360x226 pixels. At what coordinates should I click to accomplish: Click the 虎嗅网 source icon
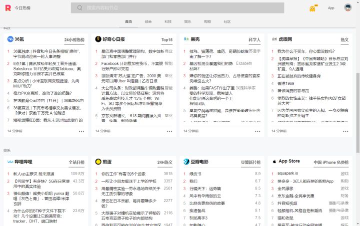[x=274, y=39]
